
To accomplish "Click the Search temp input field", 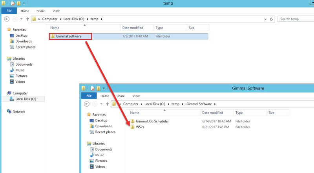I will click(x=295, y=19).
